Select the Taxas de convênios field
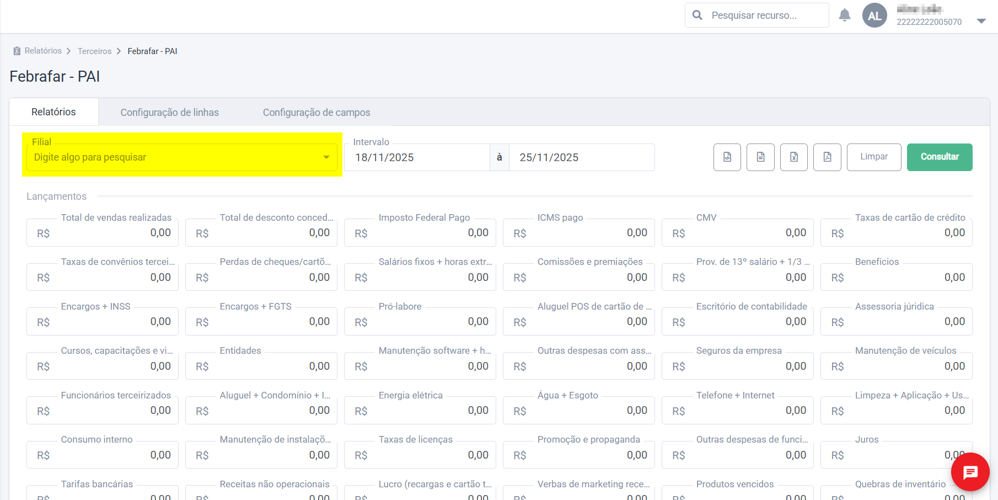Screen dimensions: 998x500 tap(103, 277)
